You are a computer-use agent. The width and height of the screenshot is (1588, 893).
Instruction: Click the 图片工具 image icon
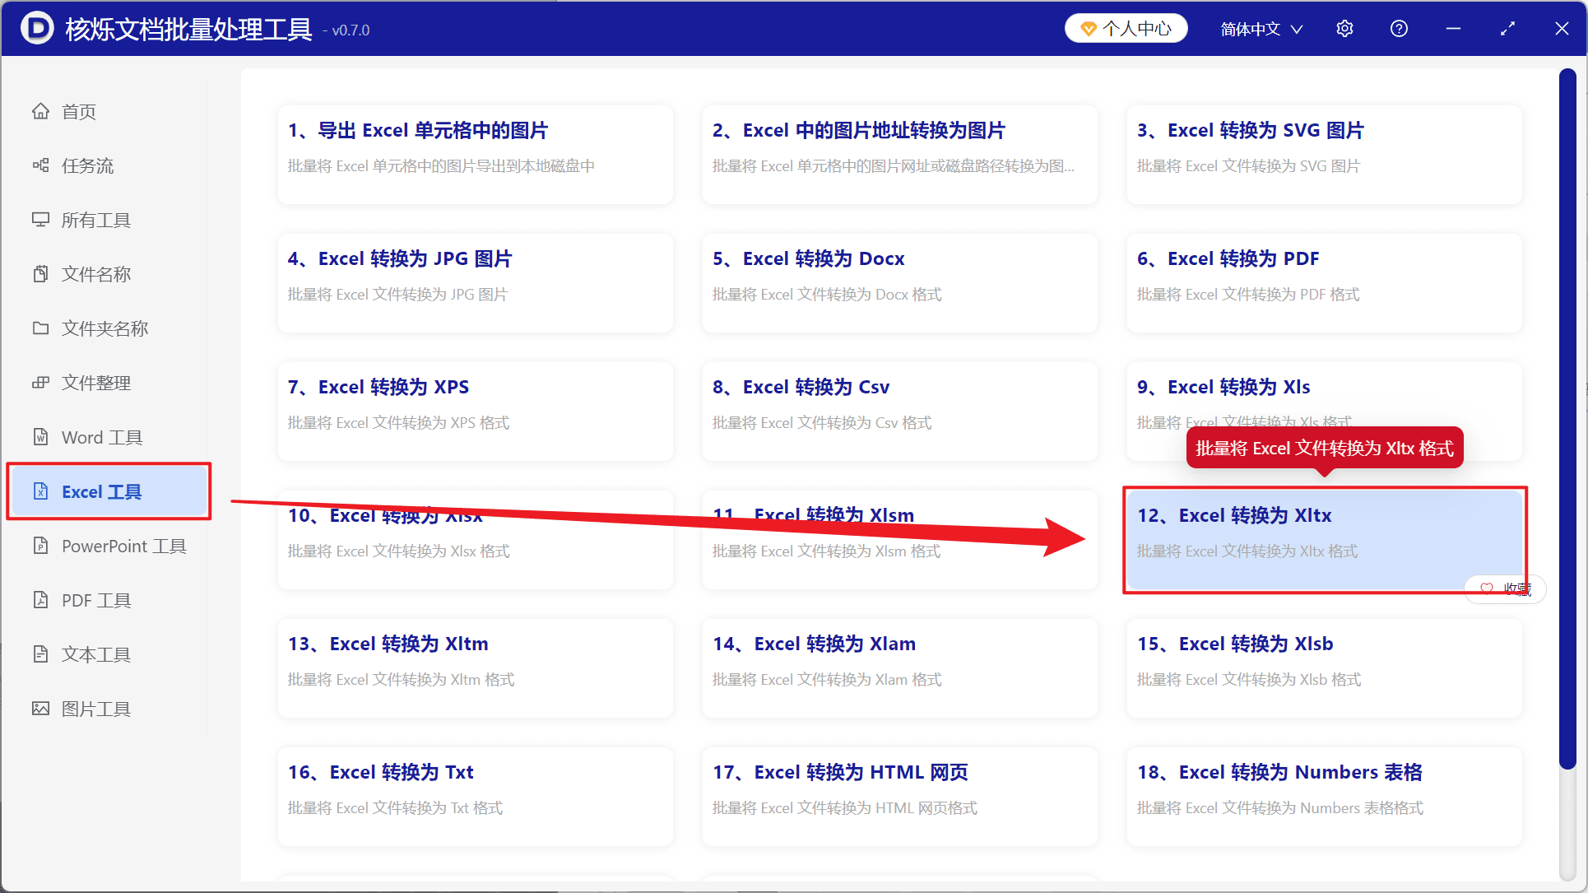40,709
